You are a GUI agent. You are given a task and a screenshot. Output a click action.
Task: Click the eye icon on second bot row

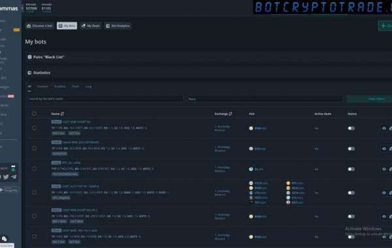(x=384, y=149)
